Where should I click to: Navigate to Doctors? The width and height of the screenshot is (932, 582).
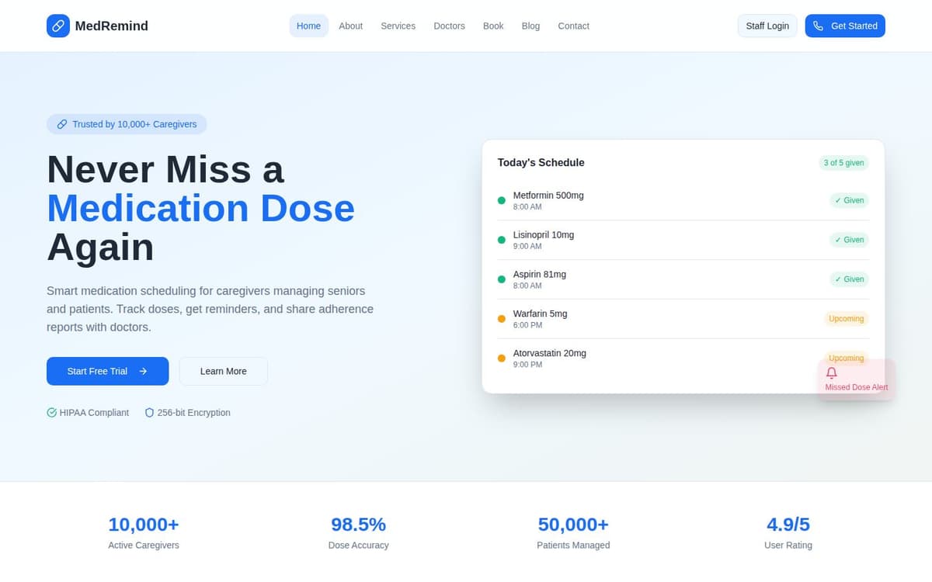[449, 26]
